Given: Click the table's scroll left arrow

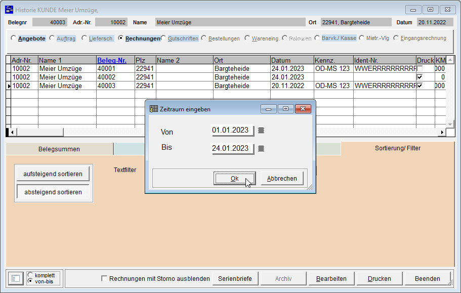Looking at the screenshot, I should pyautogui.click(x=12, y=132).
